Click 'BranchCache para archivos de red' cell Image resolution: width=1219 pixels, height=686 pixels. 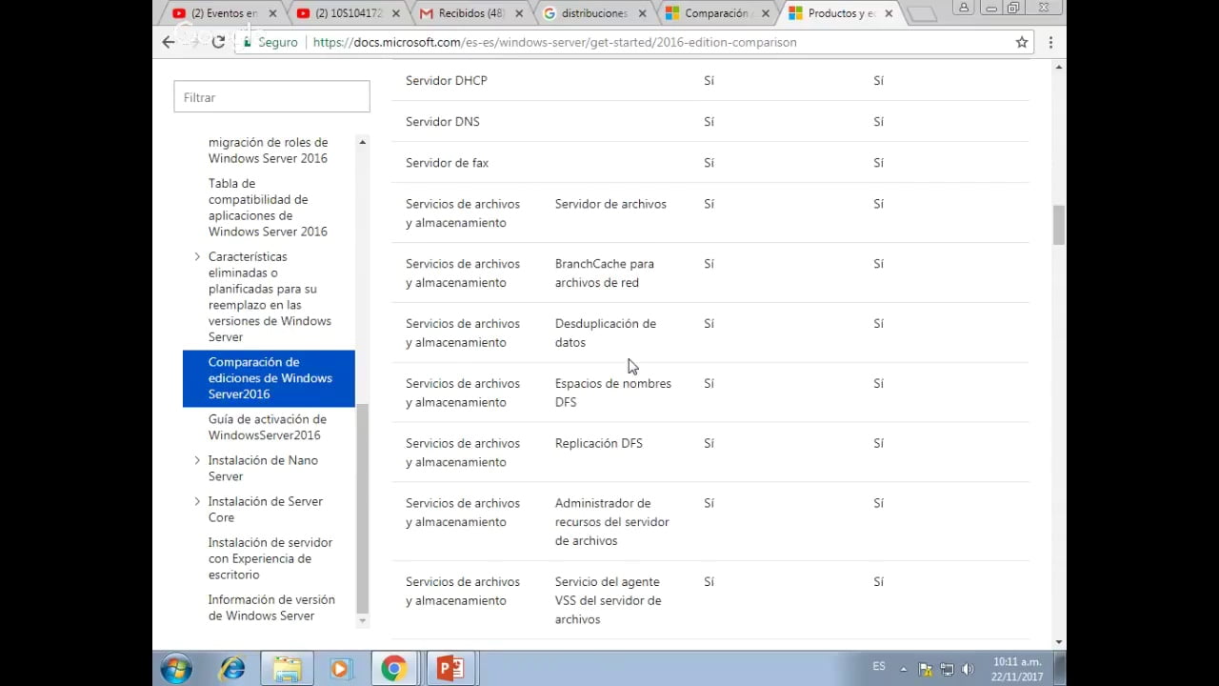(605, 273)
